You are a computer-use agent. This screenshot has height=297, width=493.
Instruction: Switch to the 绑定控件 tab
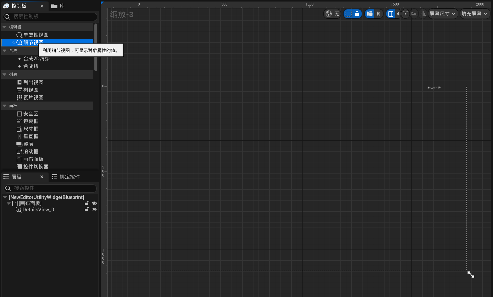[x=66, y=177]
